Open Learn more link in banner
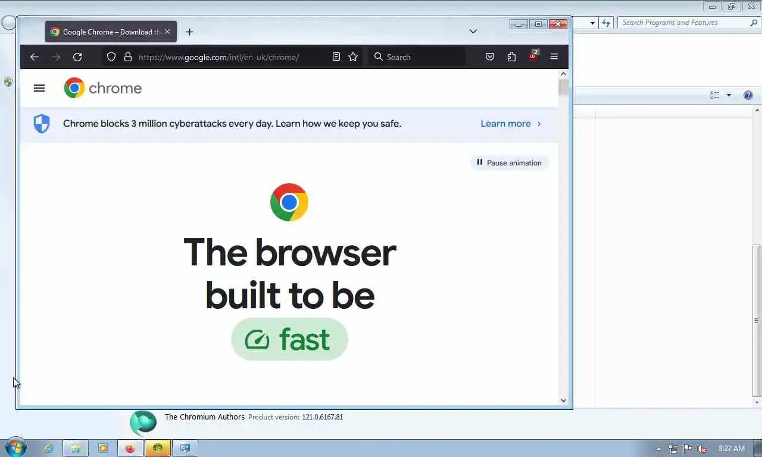 click(511, 124)
